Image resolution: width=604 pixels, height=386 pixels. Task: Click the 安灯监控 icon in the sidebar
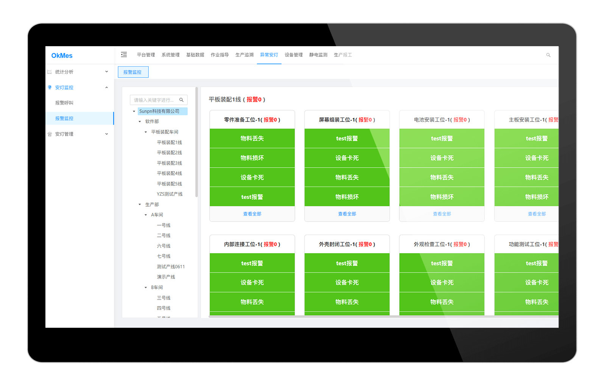coord(50,87)
